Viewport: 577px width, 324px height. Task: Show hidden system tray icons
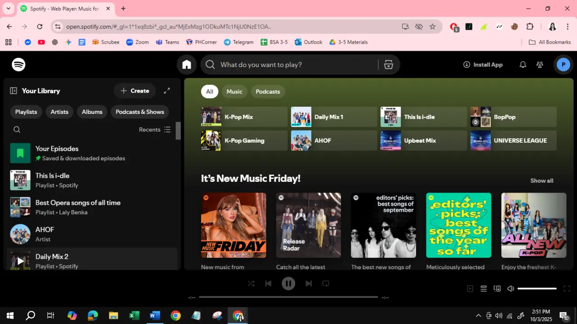[x=478, y=316]
